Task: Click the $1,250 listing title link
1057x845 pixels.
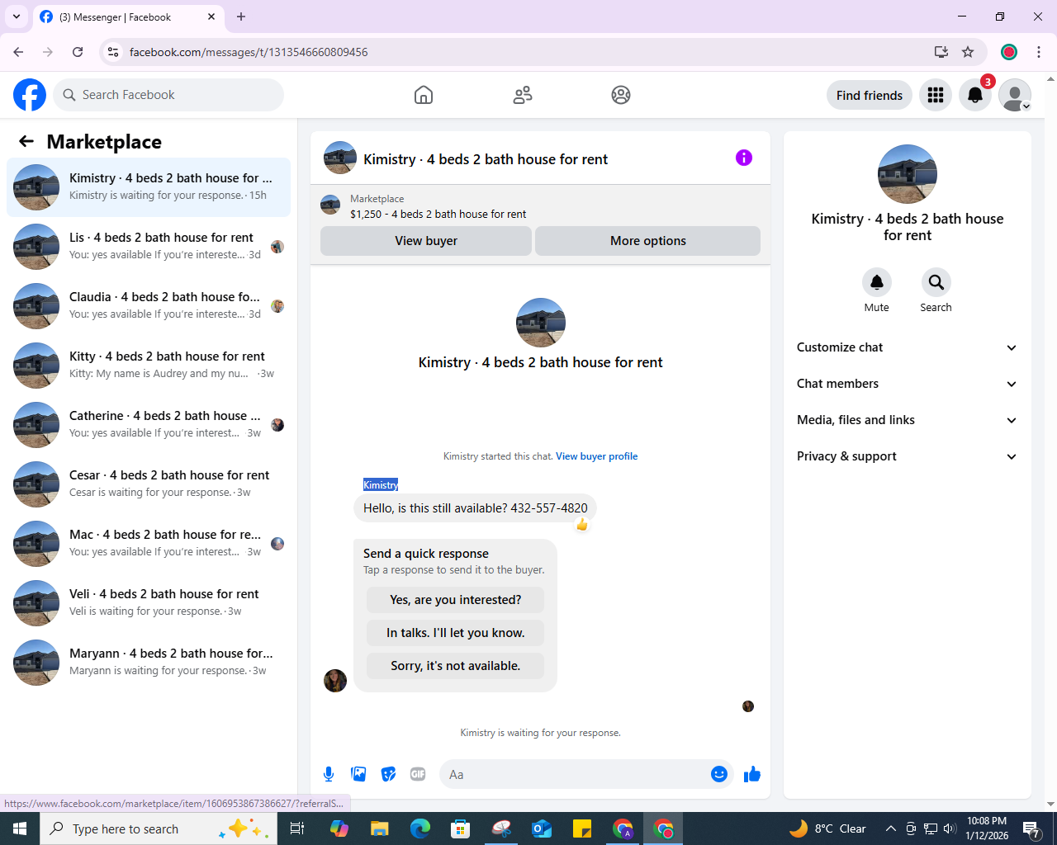Action: click(x=438, y=214)
